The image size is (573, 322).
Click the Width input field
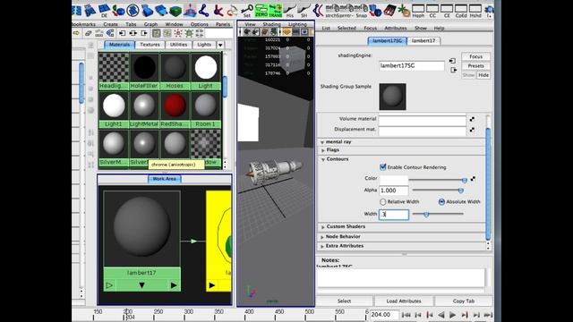point(394,215)
